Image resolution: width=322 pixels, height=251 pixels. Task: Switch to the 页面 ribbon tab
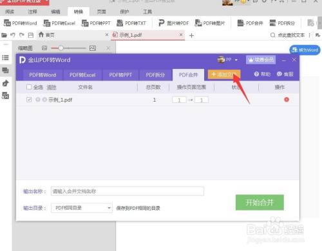[x=101, y=12]
